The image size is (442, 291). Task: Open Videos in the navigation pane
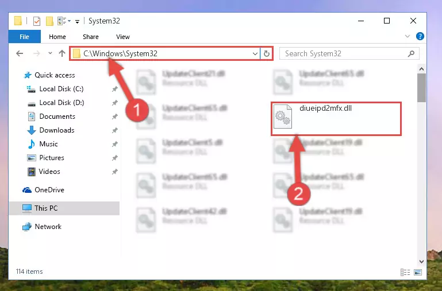pos(49,172)
